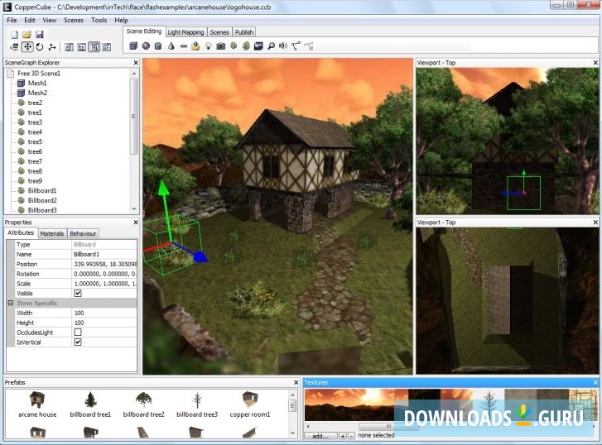The width and height of the screenshot is (602, 445).
Task: Add a billboard node icon
Action: pos(234,46)
